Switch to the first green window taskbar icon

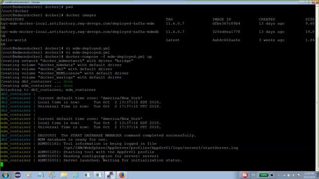pyautogui.click(x=87, y=175)
